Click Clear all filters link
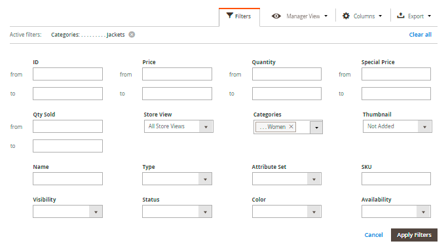The width and height of the screenshot is (448, 252). [x=420, y=35]
